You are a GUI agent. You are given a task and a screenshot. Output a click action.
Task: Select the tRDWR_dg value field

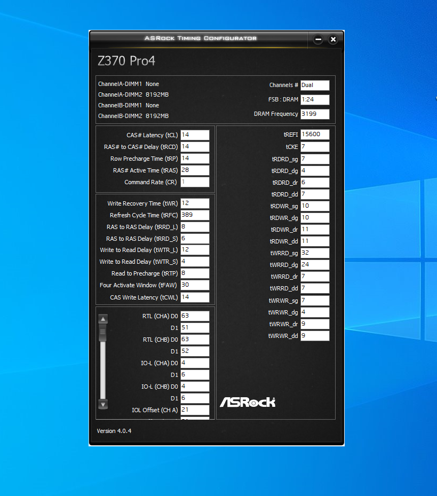pyautogui.click(x=315, y=217)
